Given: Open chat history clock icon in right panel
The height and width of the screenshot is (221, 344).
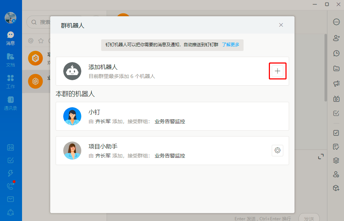Looking at the screenshot, I should (336, 53).
